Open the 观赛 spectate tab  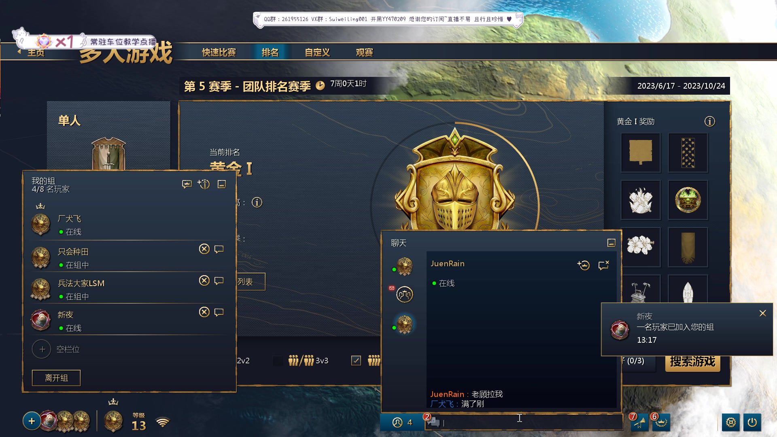click(364, 53)
